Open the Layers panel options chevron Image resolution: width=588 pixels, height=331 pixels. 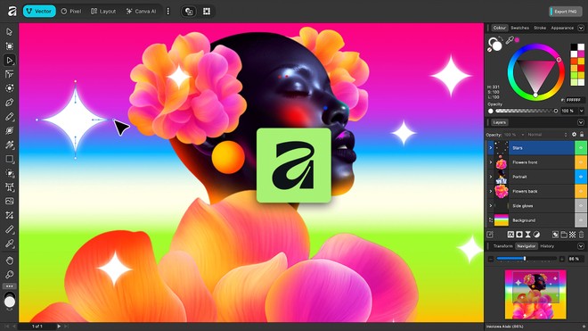(x=581, y=122)
